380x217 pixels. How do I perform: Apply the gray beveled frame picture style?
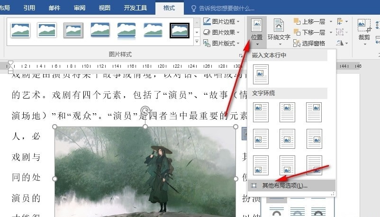(x=73, y=30)
